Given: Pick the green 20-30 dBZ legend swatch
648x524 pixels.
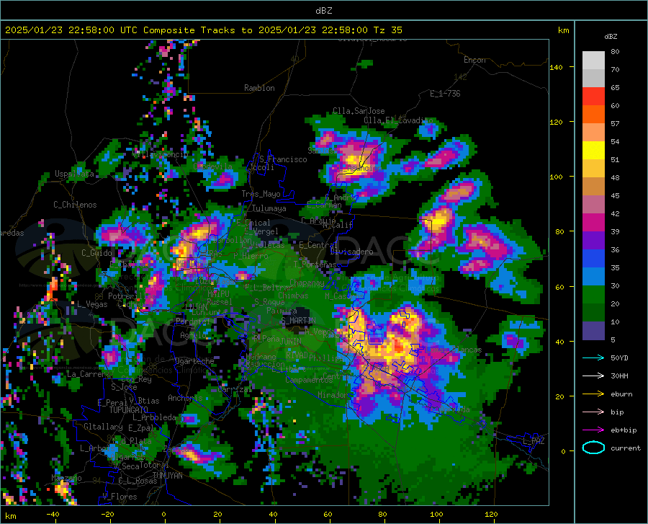Looking at the screenshot, I should (x=593, y=295).
